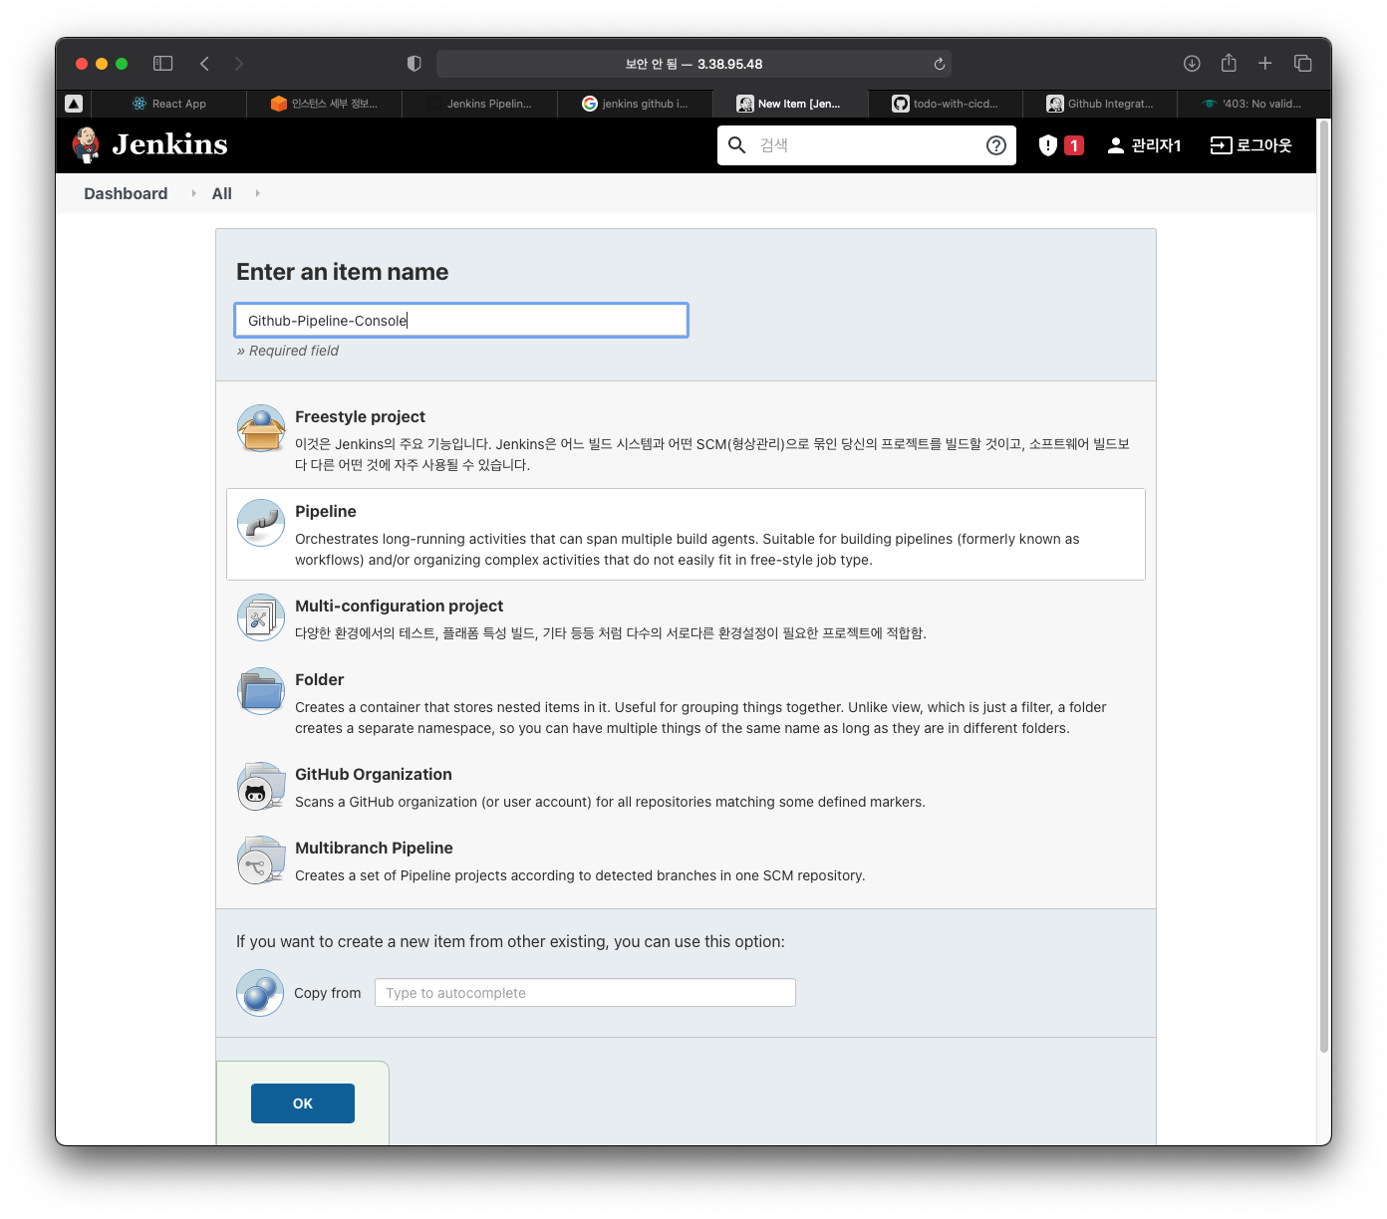Select the GitHub Organization title
1387x1219 pixels.
pos(374,774)
